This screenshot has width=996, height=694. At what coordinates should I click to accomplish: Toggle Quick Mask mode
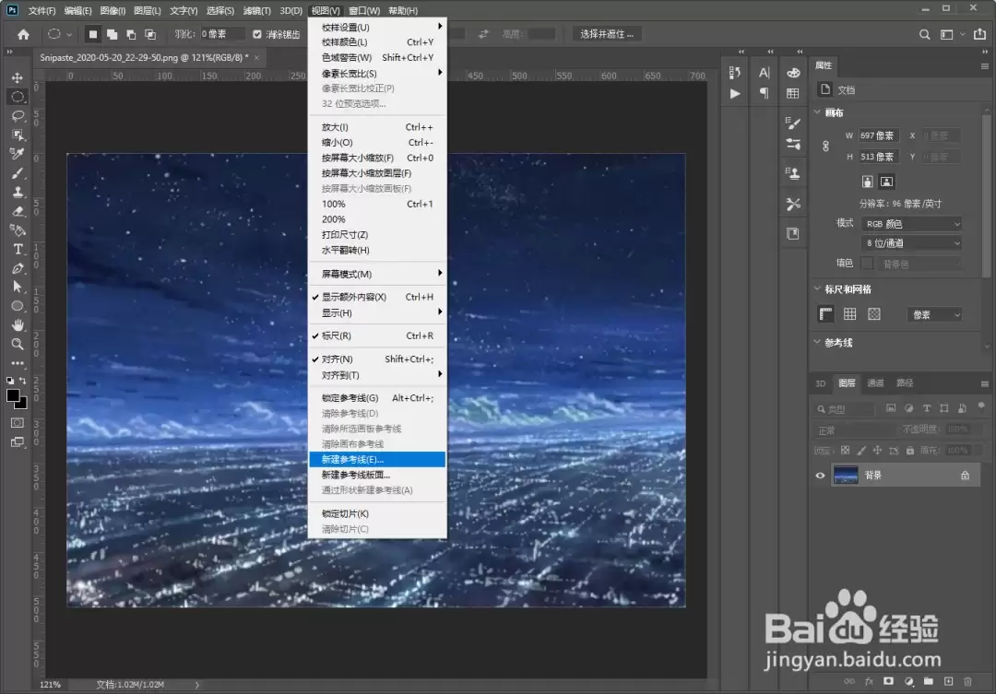(x=18, y=423)
